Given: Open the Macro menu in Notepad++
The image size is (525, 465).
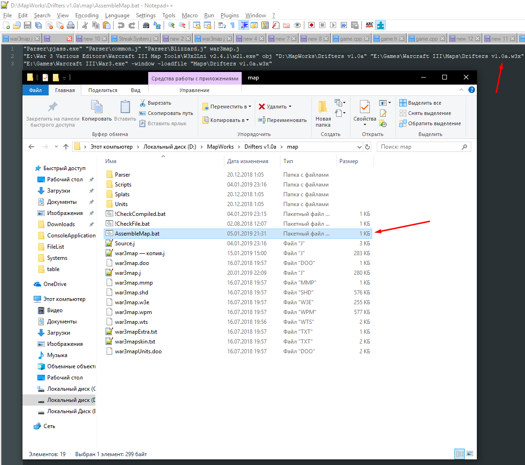Looking at the screenshot, I should click(x=189, y=15).
